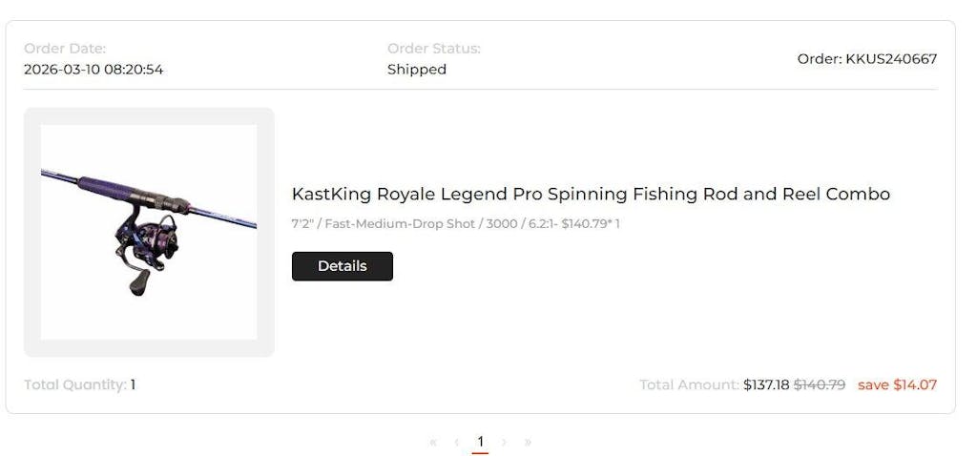Click the Total Amount label

click(x=689, y=384)
